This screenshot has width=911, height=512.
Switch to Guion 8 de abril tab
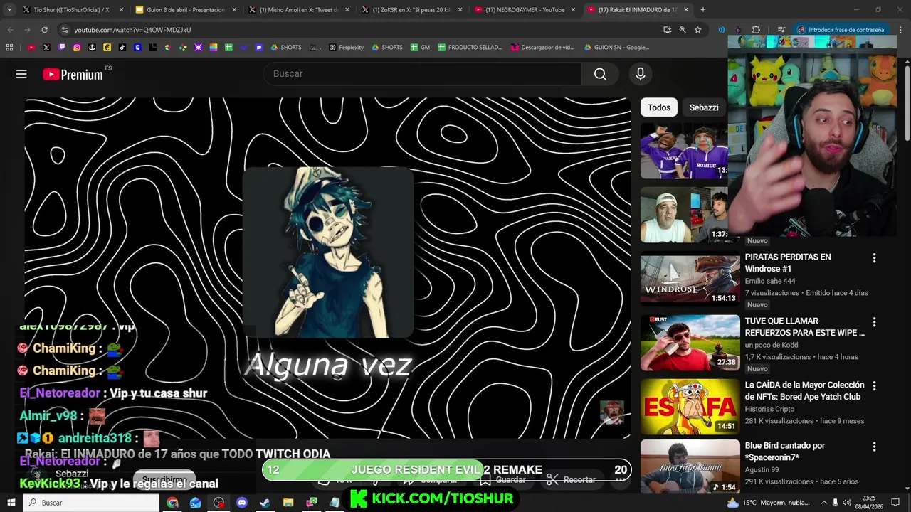tap(184, 10)
